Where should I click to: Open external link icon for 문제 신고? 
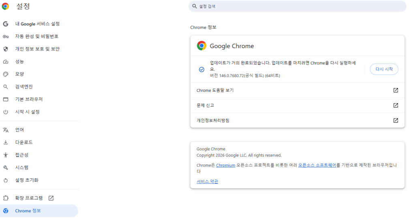396,106
